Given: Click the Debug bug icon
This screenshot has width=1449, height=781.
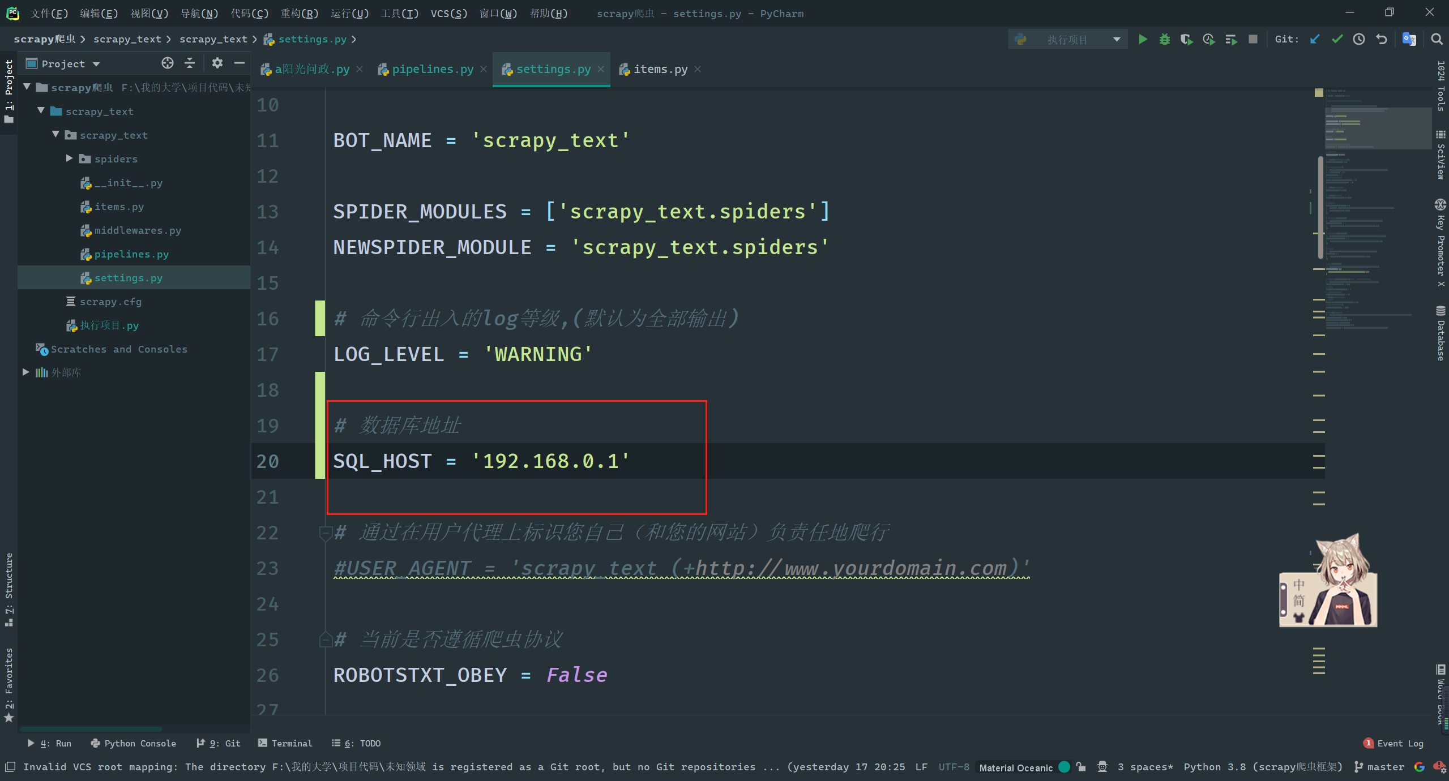Looking at the screenshot, I should pos(1164,39).
